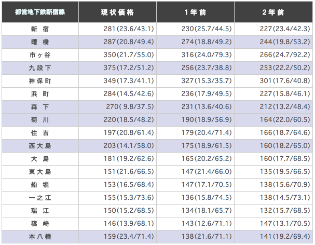Select the 九段下 station name cell
315x245 pixels.
tap(40, 68)
